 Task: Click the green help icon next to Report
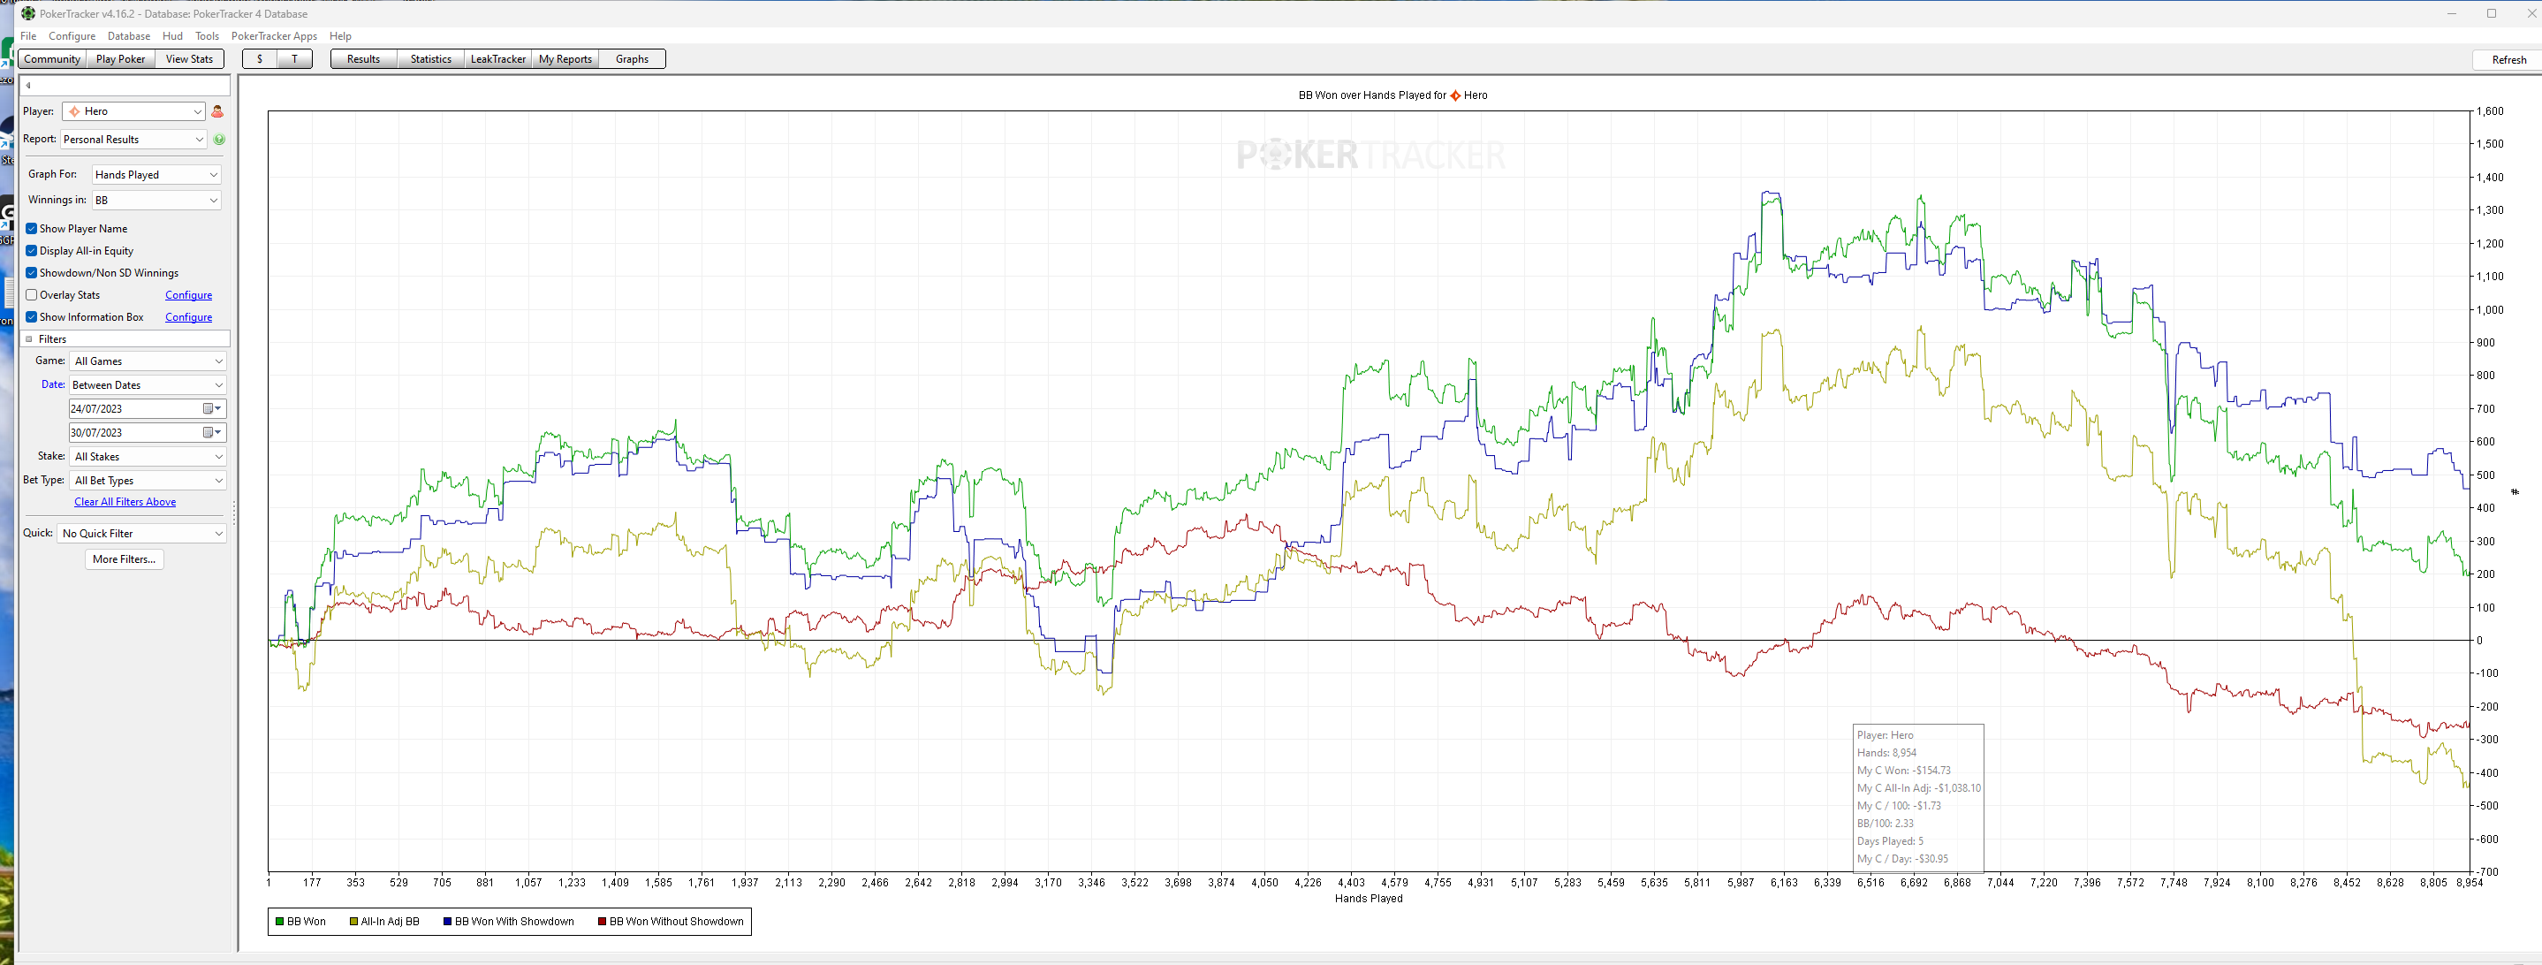pyautogui.click(x=219, y=139)
